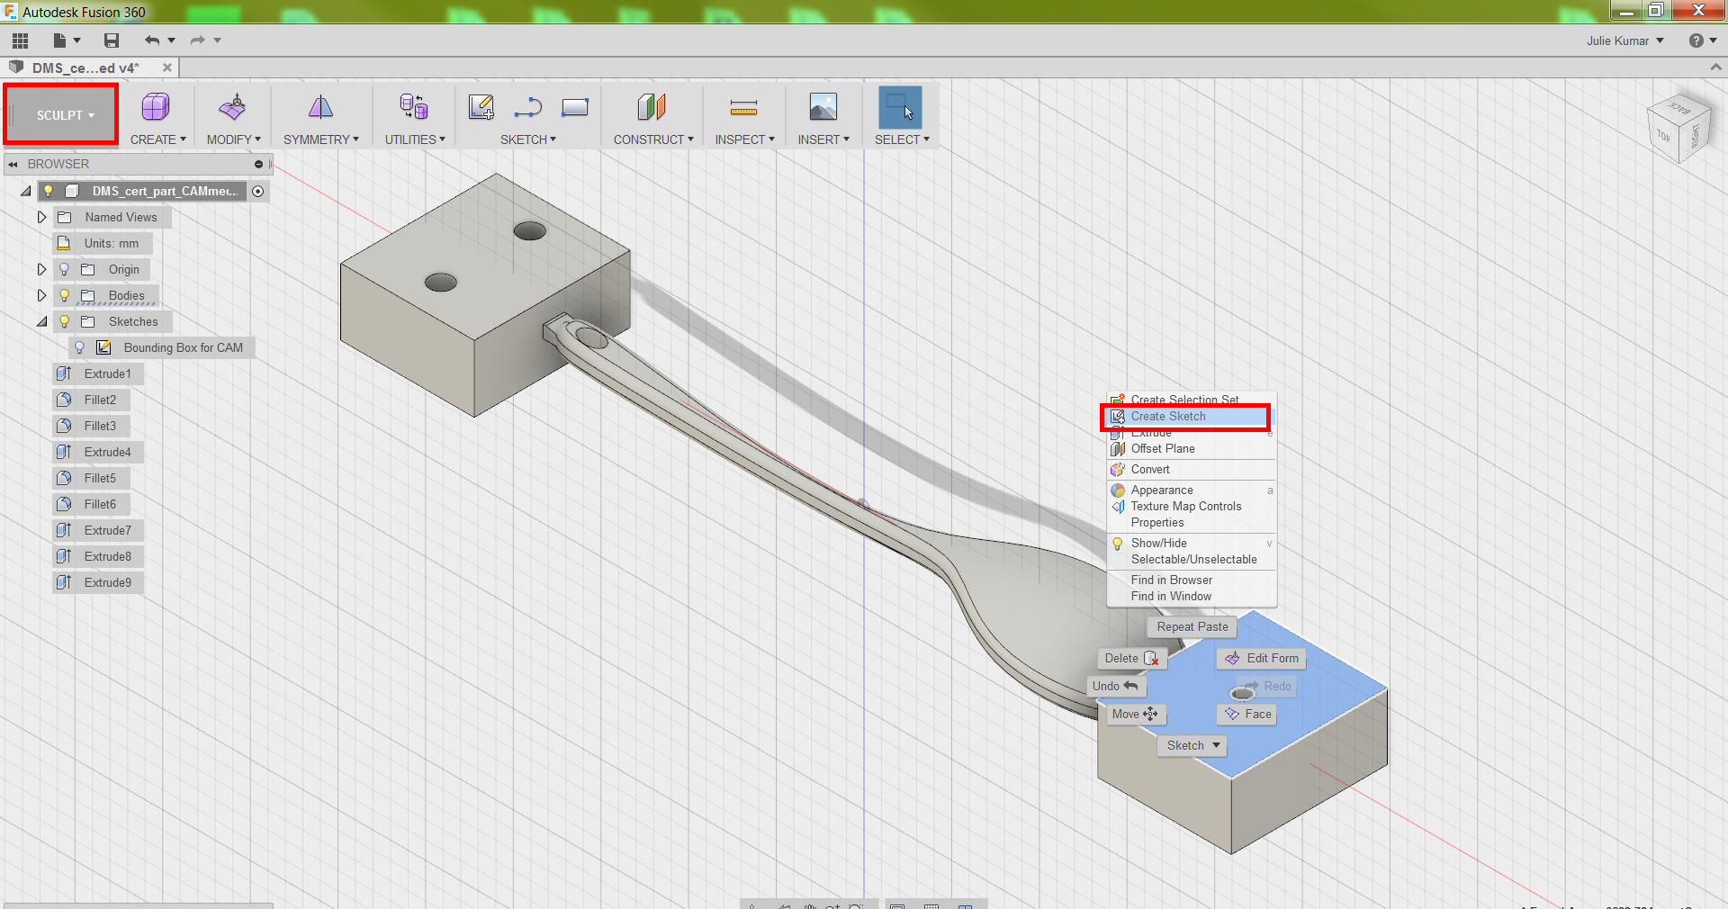Open the Help question mark icon

(x=1696, y=40)
